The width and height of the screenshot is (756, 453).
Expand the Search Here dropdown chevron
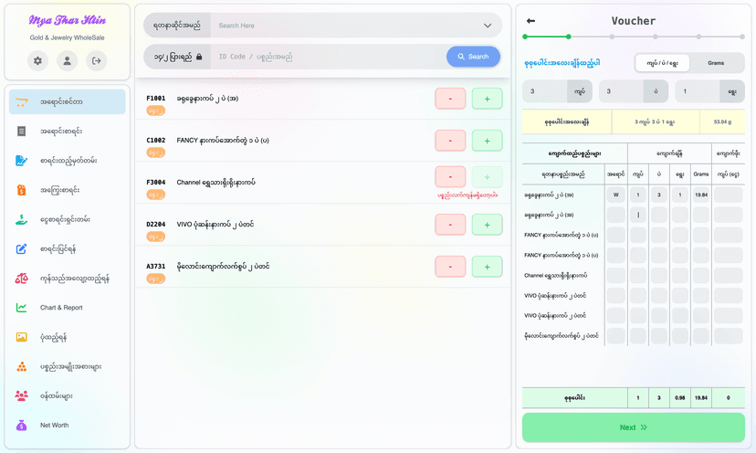point(488,26)
